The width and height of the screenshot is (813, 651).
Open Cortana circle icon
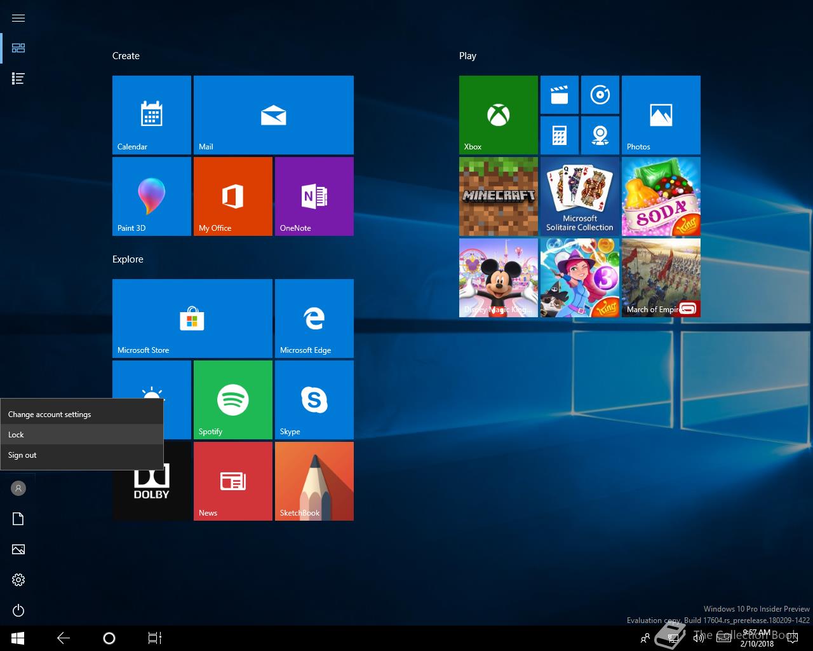[x=109, y=638]
